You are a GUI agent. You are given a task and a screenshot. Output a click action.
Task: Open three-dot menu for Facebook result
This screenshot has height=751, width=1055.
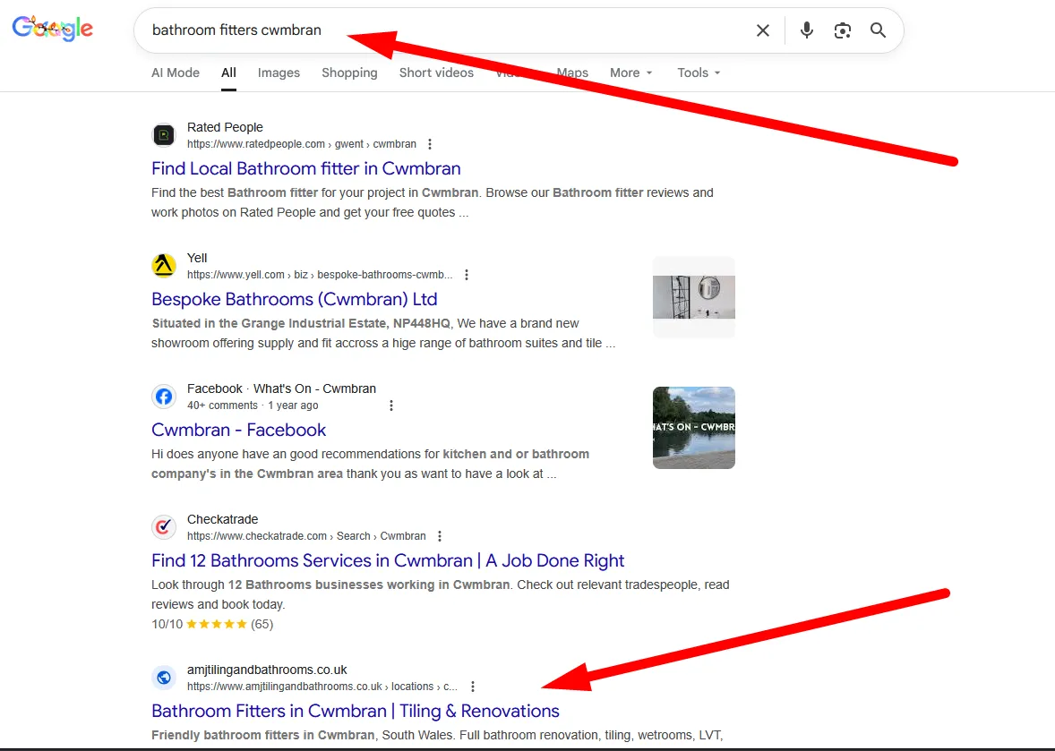(x=390, y=405)
